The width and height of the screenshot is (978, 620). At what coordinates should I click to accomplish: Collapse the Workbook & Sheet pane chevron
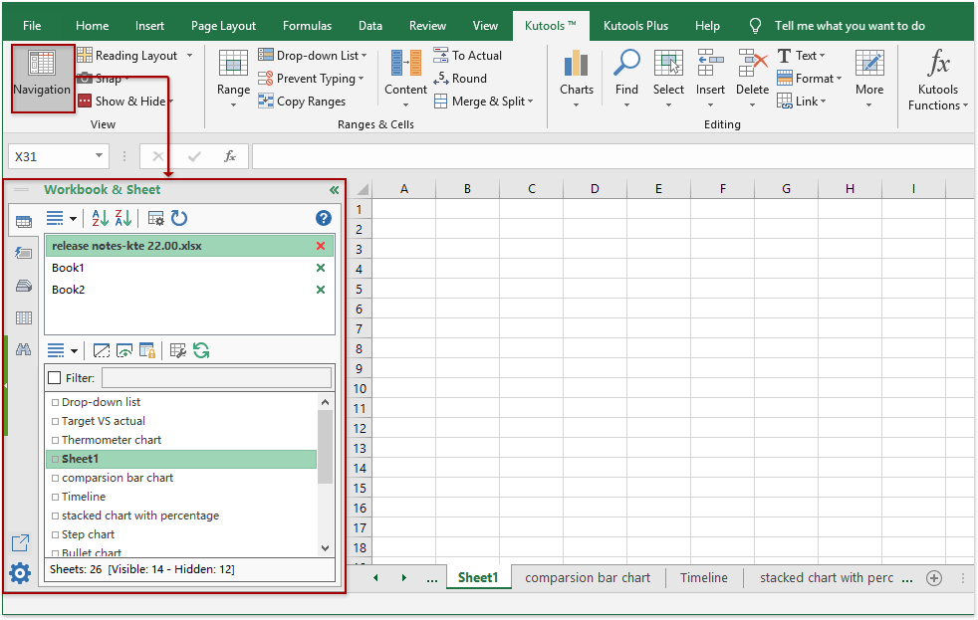pyautogui.click(x=334, y=189)
